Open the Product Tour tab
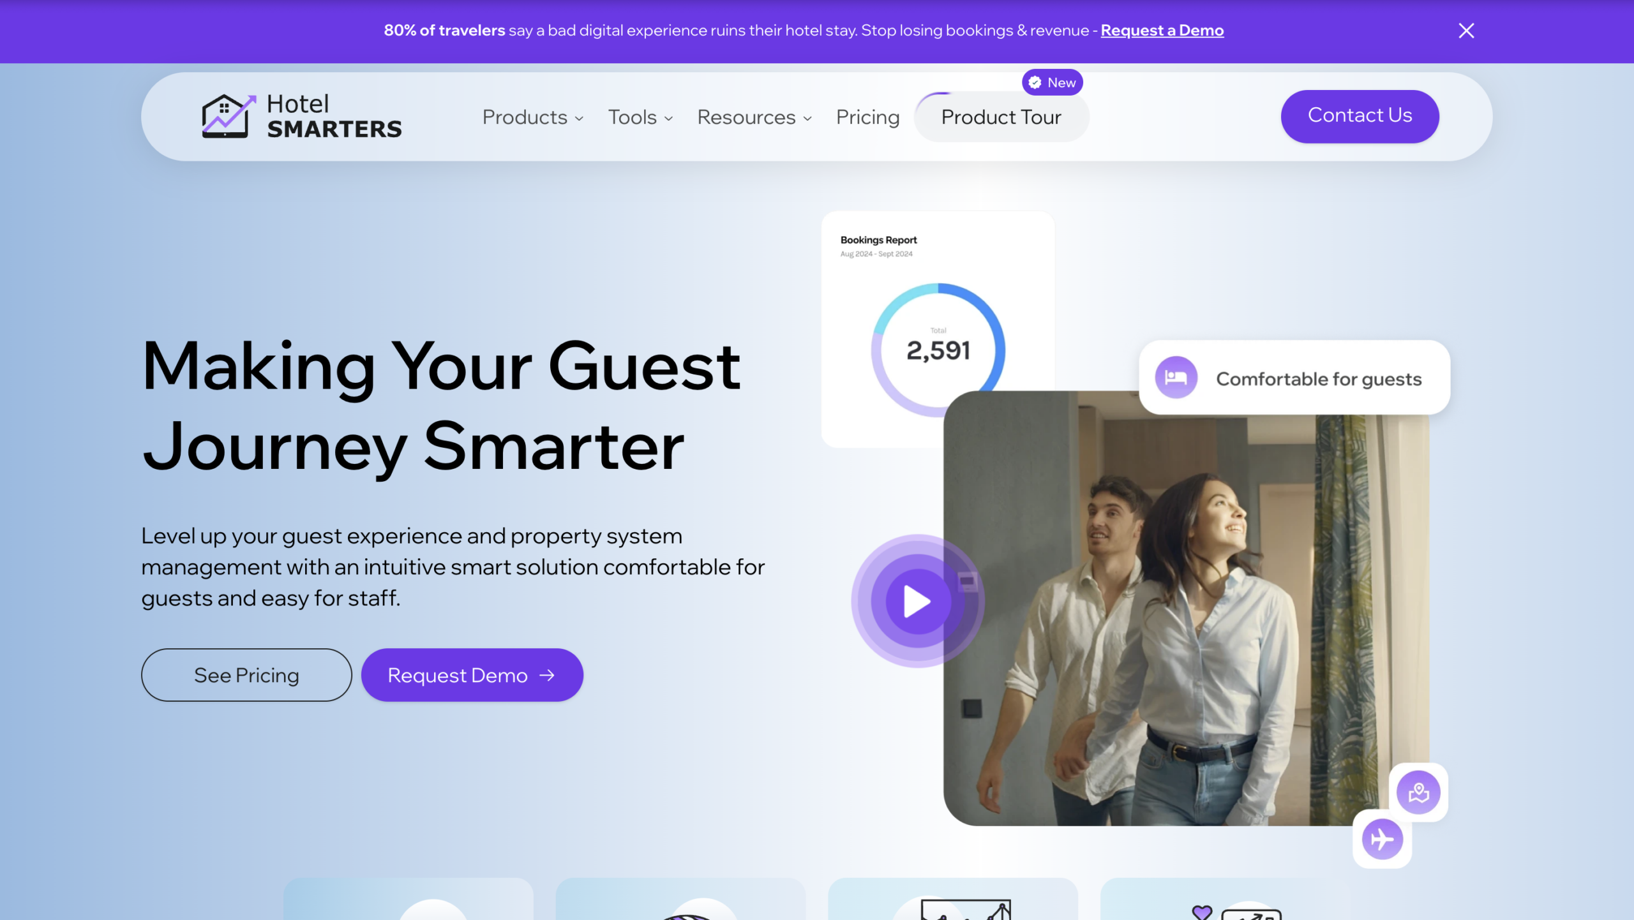This screenshot has width=1634, height=920. [1001, 117]
